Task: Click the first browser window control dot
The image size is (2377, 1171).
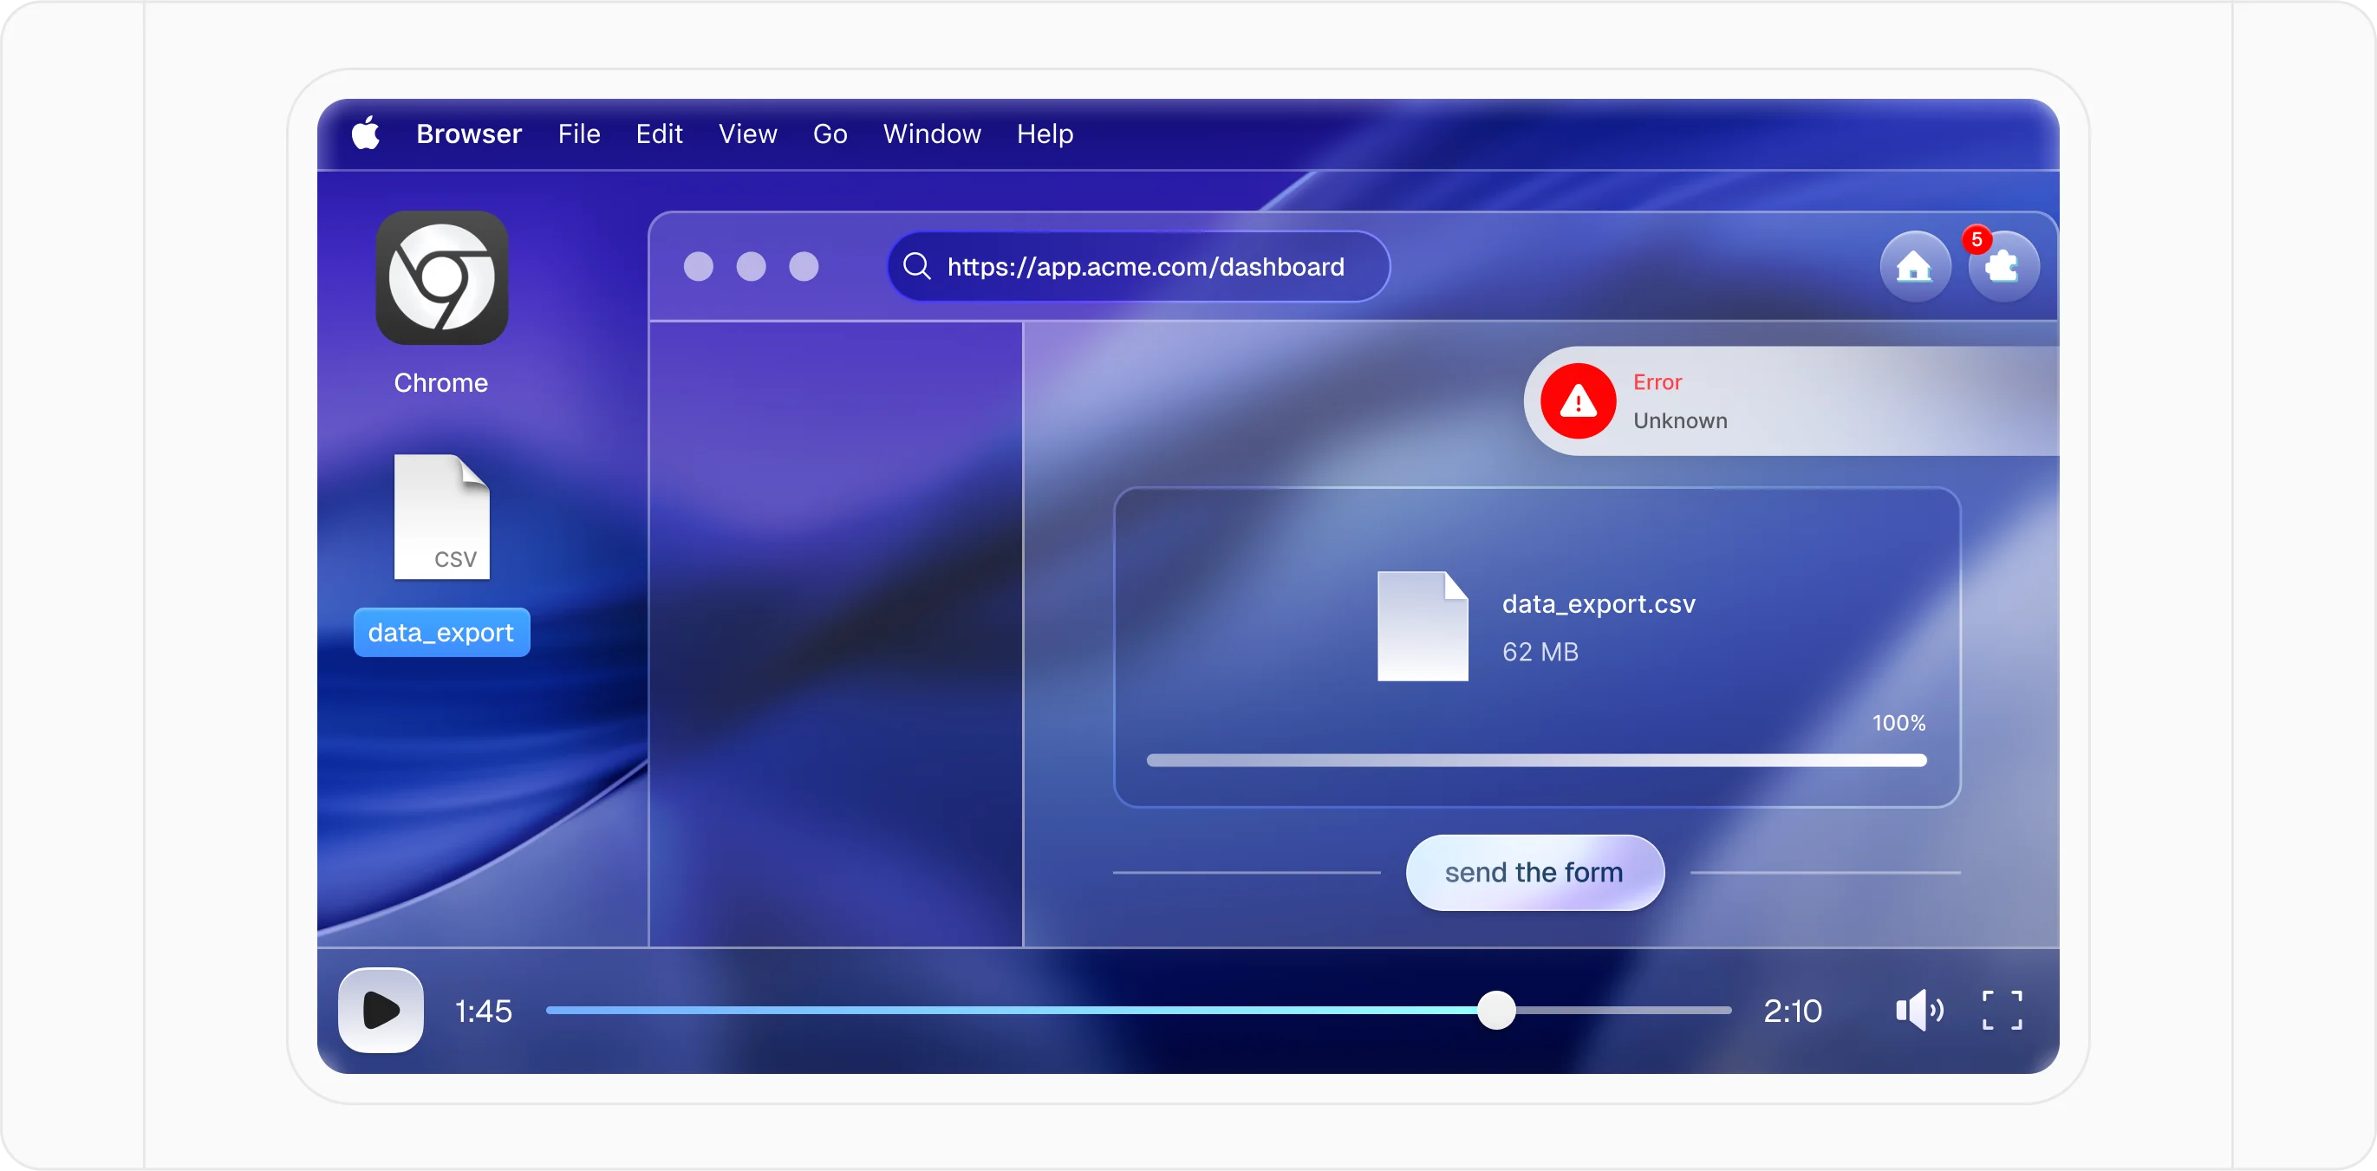Action: coord(698,267)
